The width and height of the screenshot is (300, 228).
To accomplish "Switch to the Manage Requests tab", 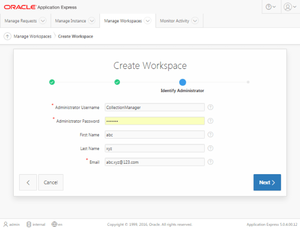I will click(20, 21).
